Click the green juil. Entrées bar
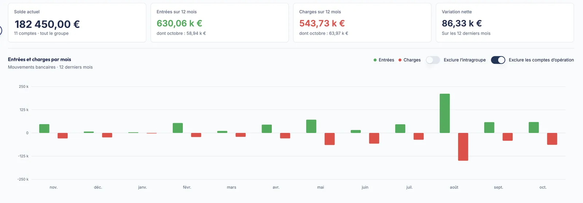 coord(400,129)
